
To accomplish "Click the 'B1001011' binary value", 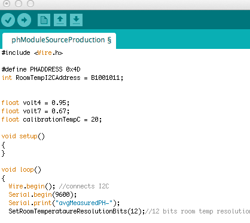I will (x=105, y=78).
